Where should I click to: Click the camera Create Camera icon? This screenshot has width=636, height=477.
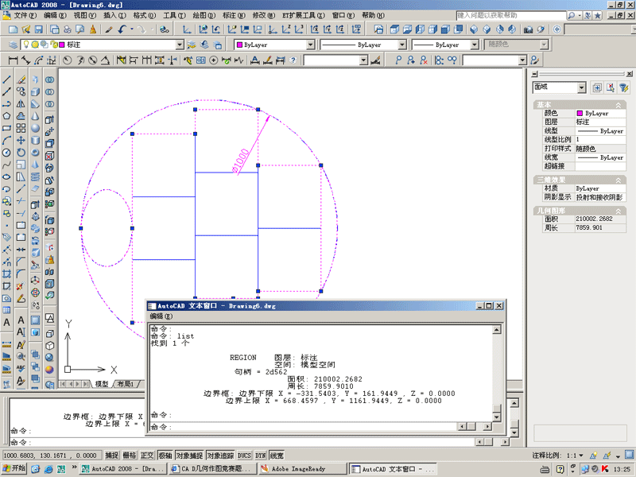[x=528, y=29]
